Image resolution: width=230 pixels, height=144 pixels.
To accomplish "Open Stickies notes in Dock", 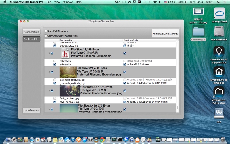I will point(55,139).
